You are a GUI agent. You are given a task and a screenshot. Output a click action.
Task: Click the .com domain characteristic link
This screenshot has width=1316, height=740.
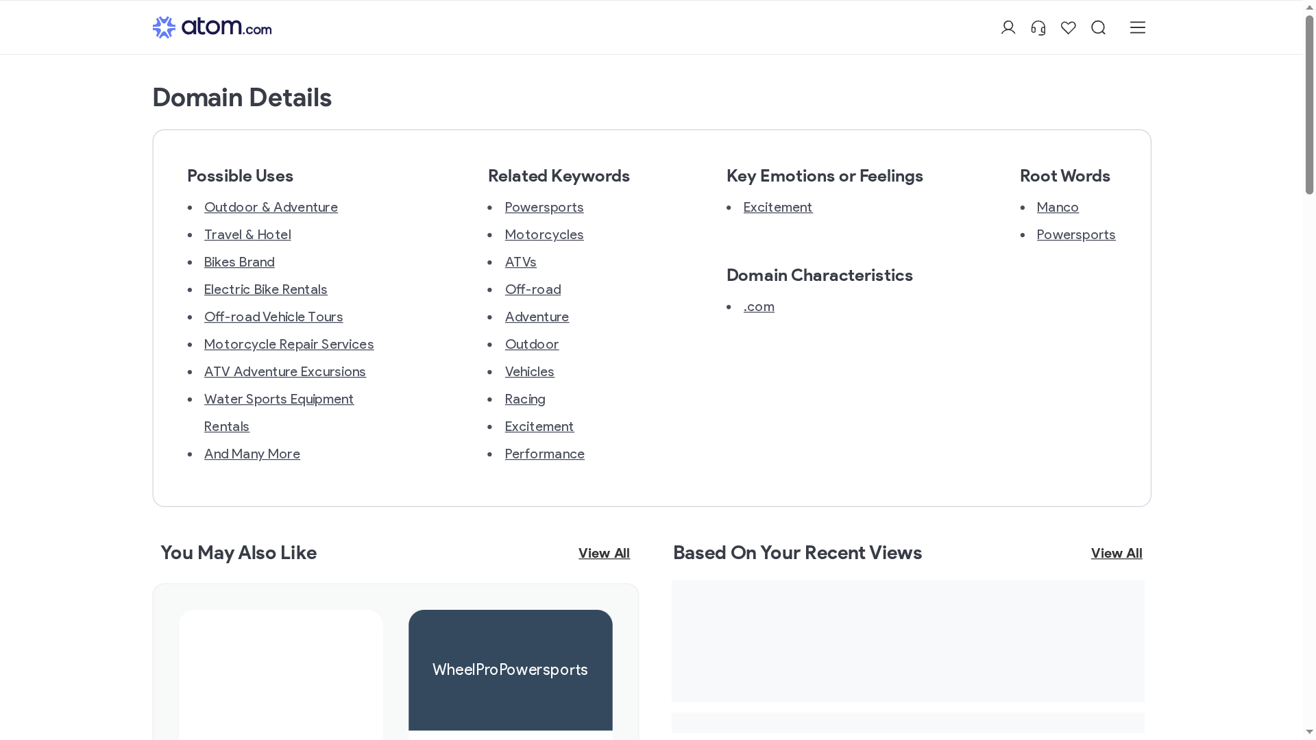tap(759, 306)
